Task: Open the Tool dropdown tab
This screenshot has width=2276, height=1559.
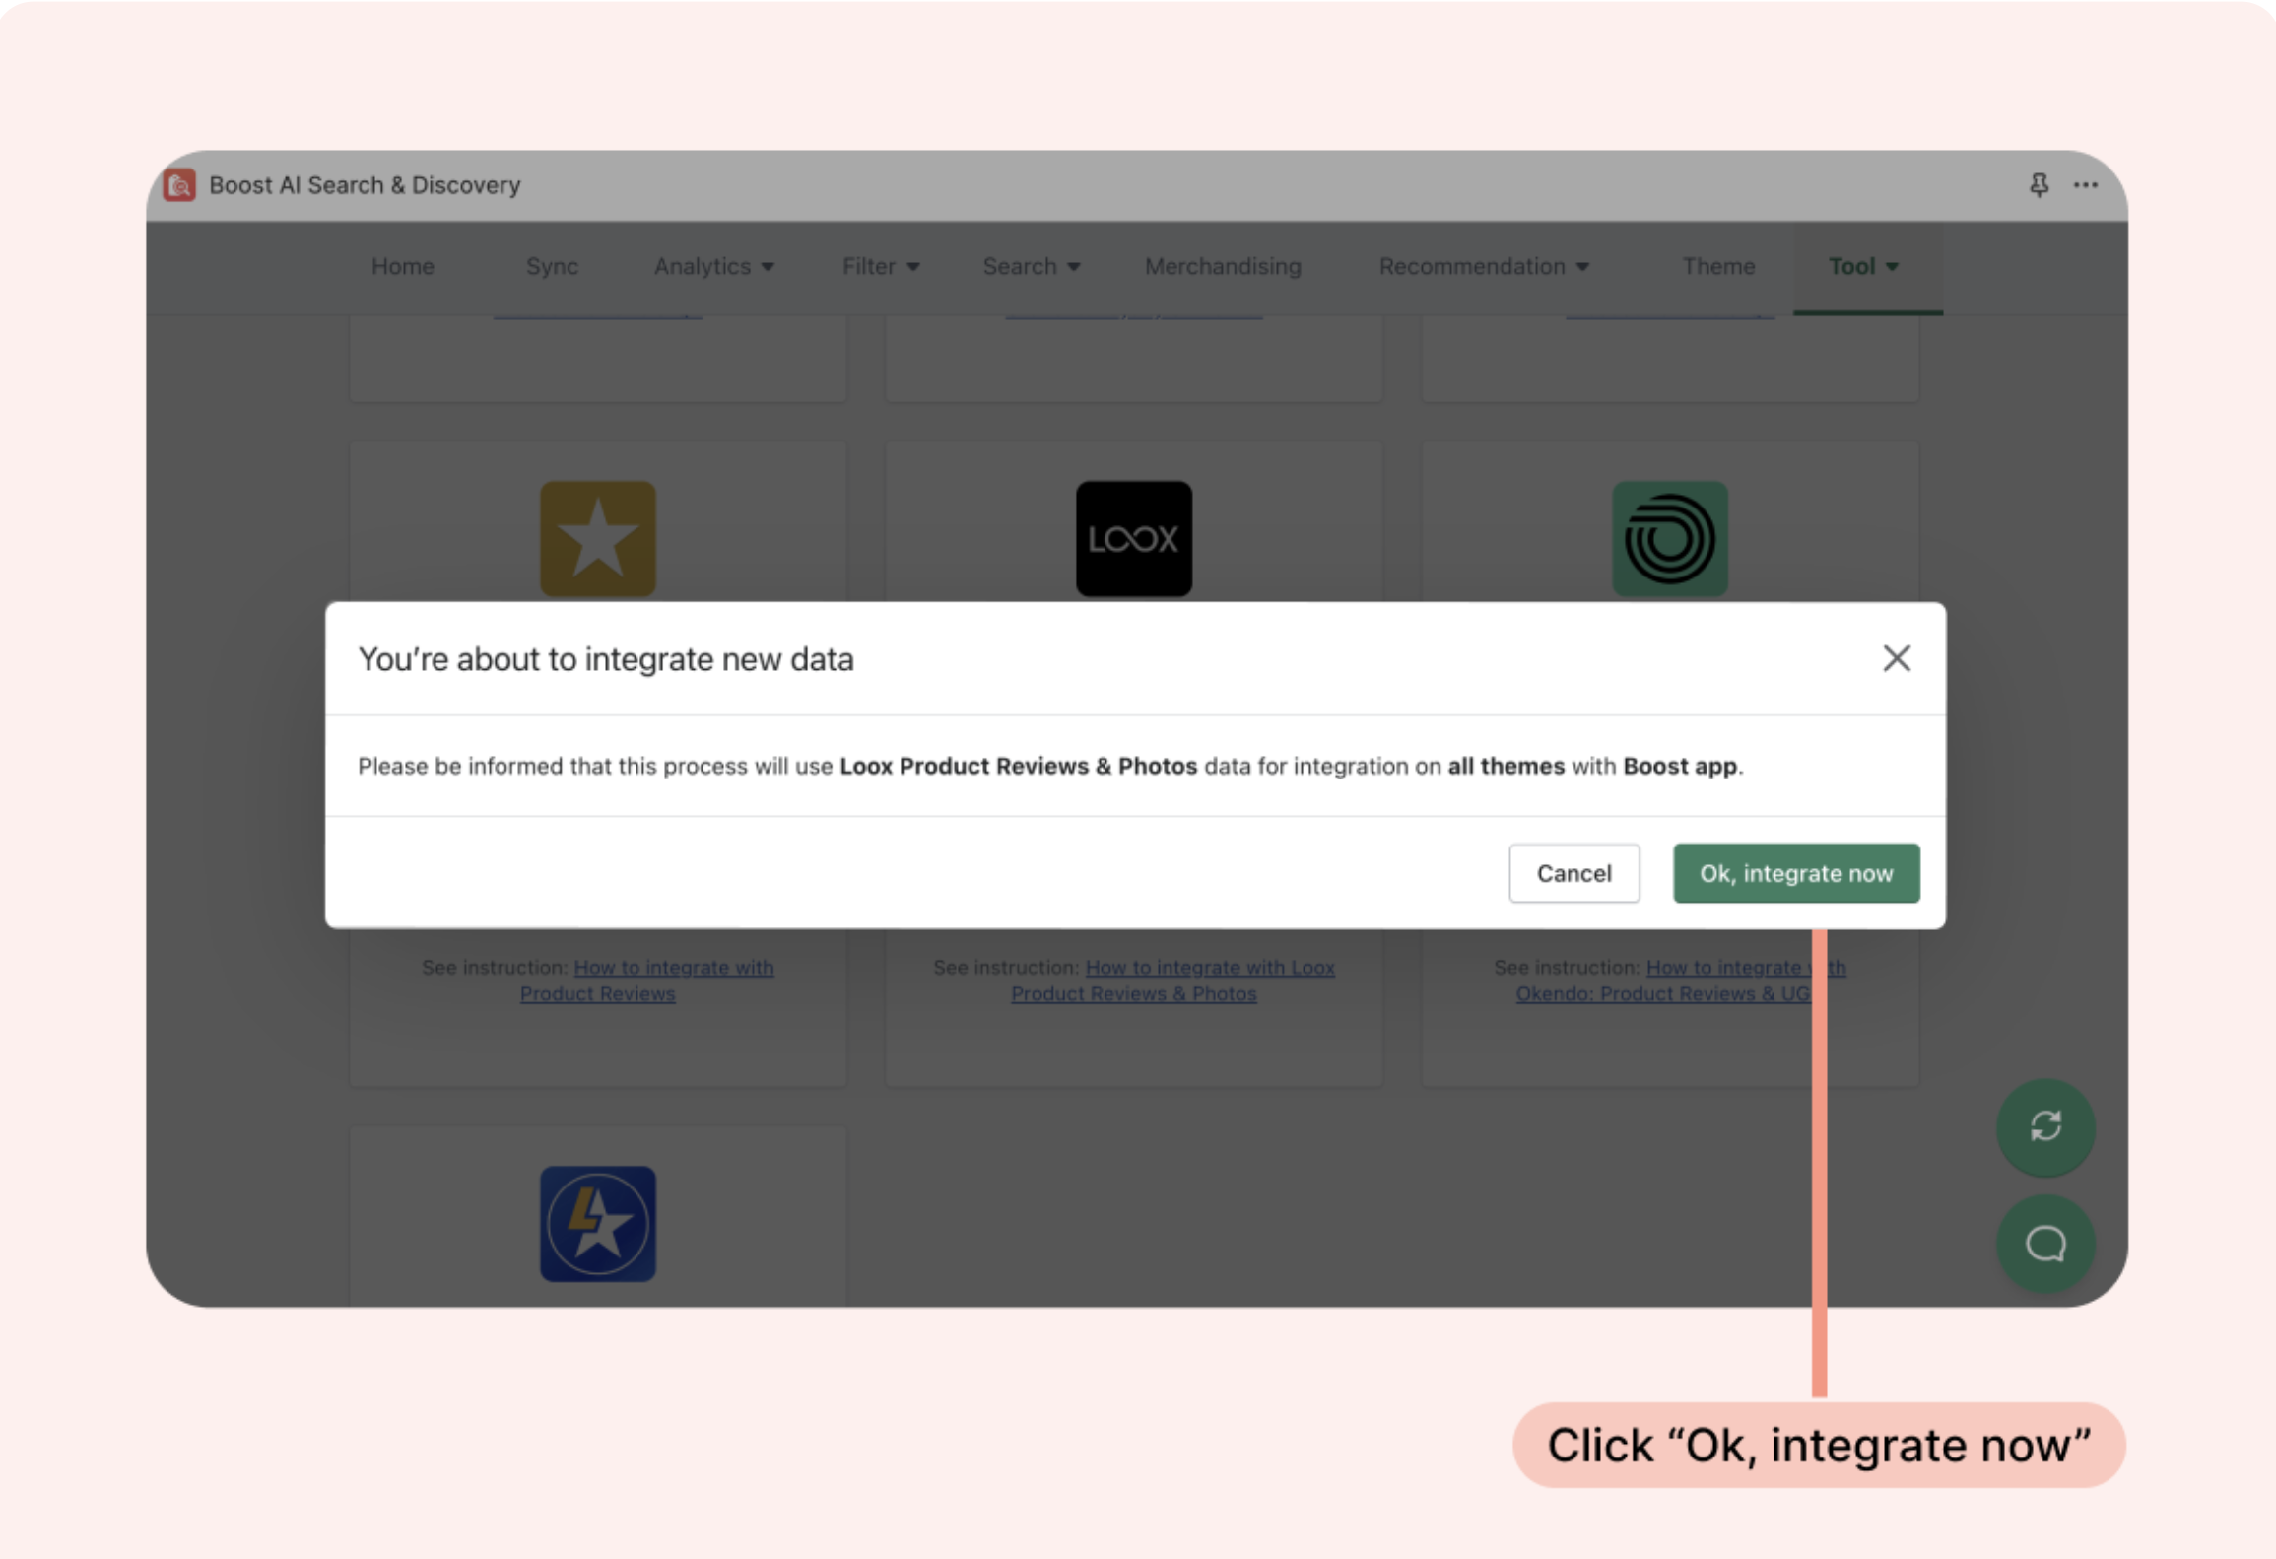Action: click(x=1862, y=267)
